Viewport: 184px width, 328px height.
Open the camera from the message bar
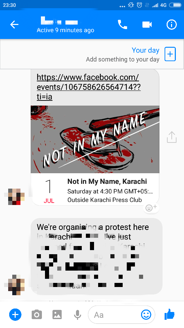click(x=37, y=314)
